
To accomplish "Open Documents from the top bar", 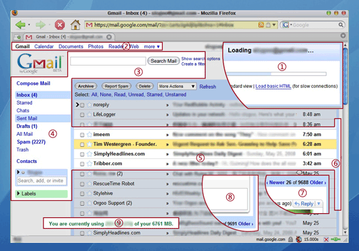I will (70, 47).
